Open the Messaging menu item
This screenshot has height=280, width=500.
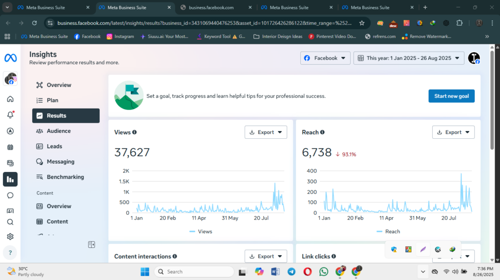[x=66, y=162]
